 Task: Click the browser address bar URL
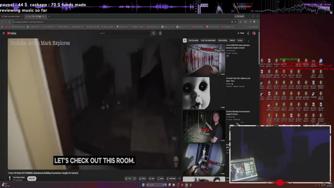(29, 22)
